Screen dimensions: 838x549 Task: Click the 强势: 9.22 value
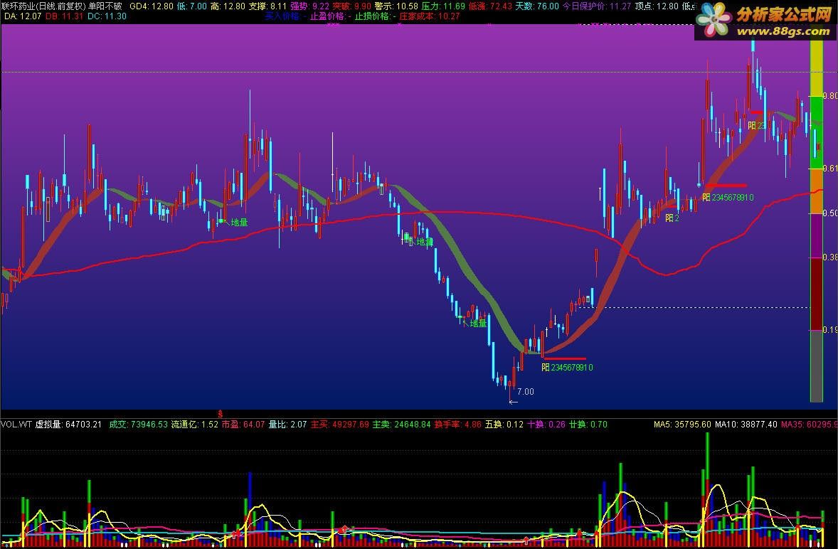[309, 6]
